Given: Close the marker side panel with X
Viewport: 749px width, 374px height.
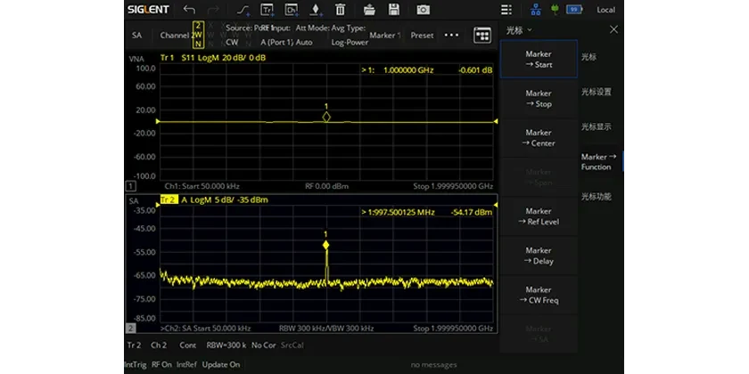Looking at the screenshot, I should click(x=613, y=29).
